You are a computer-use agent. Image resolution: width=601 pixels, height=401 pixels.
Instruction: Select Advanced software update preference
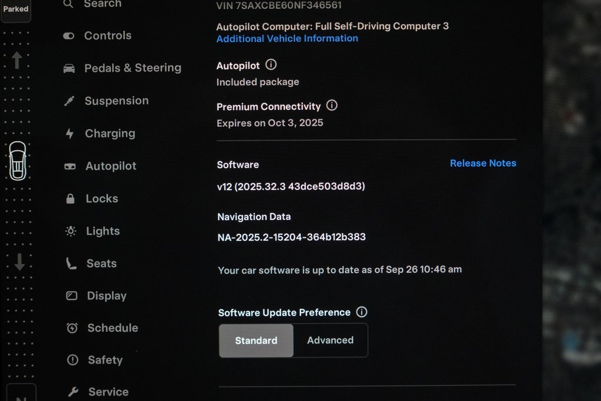330,341
